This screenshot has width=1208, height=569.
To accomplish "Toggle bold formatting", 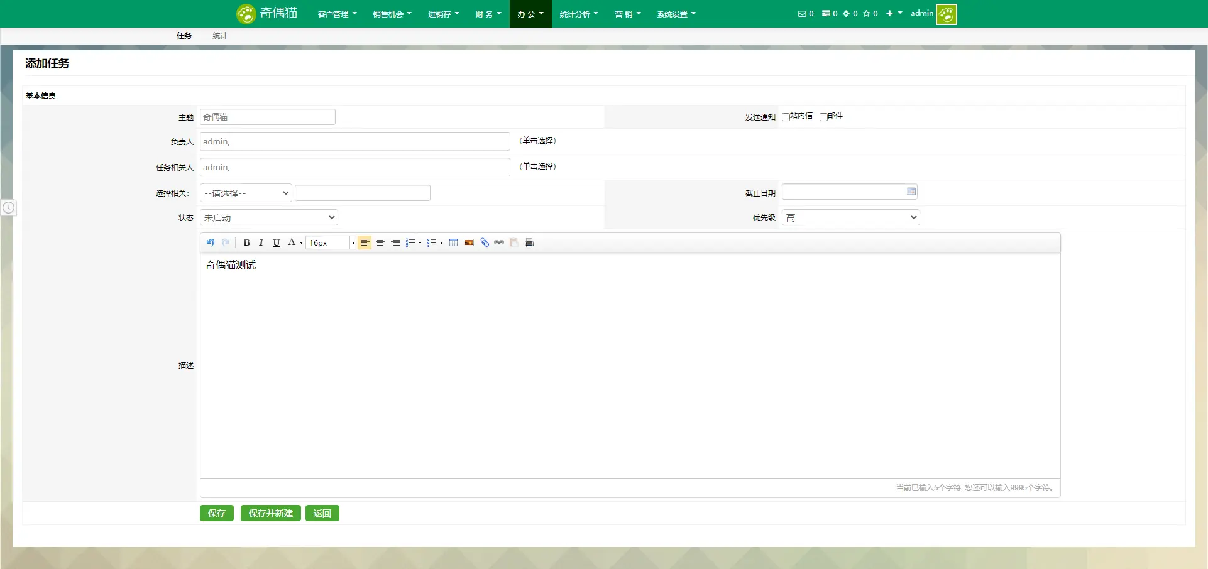I will coord(246,242).
